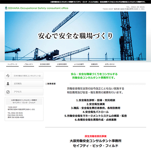Open the トップページ navigation item

pyautogui.click(x=12, y=64)
